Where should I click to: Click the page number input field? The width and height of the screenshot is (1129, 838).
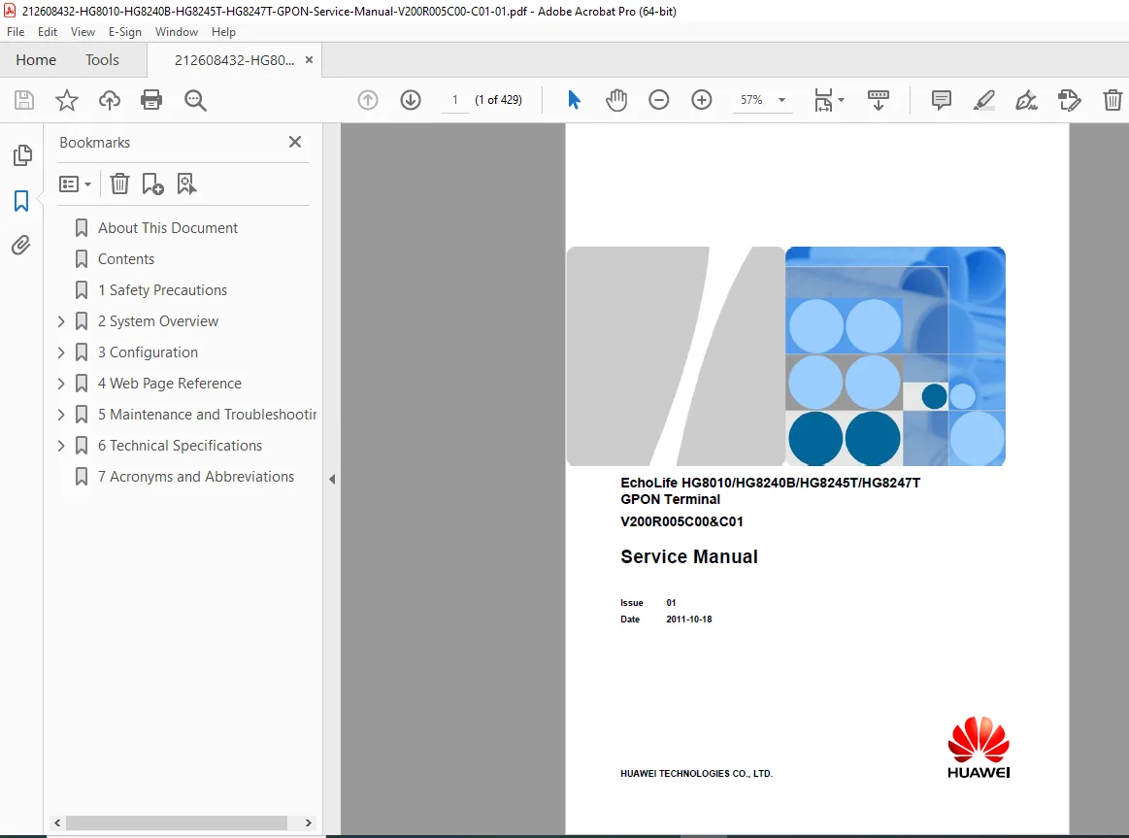click(455, 100)
